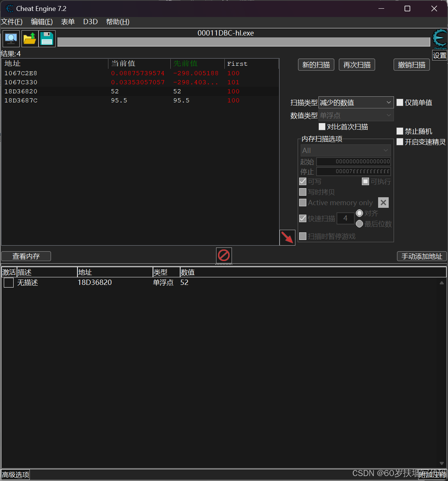
Task: Open the process selector icon
Action: click(11, 39)
